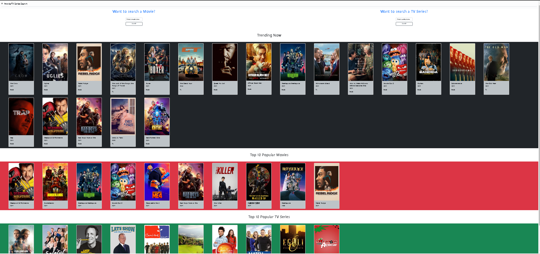540x254 pixels.
Task: Select Beetlejuice Beetlejuice poster in Trending Now
Action: tap(293, 62)
